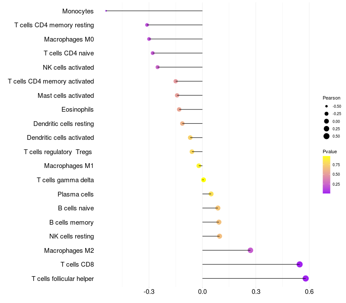Click the Pearson 0.50 legend circle
Viewport: 346px width, 303px height.
pos(327,136)
